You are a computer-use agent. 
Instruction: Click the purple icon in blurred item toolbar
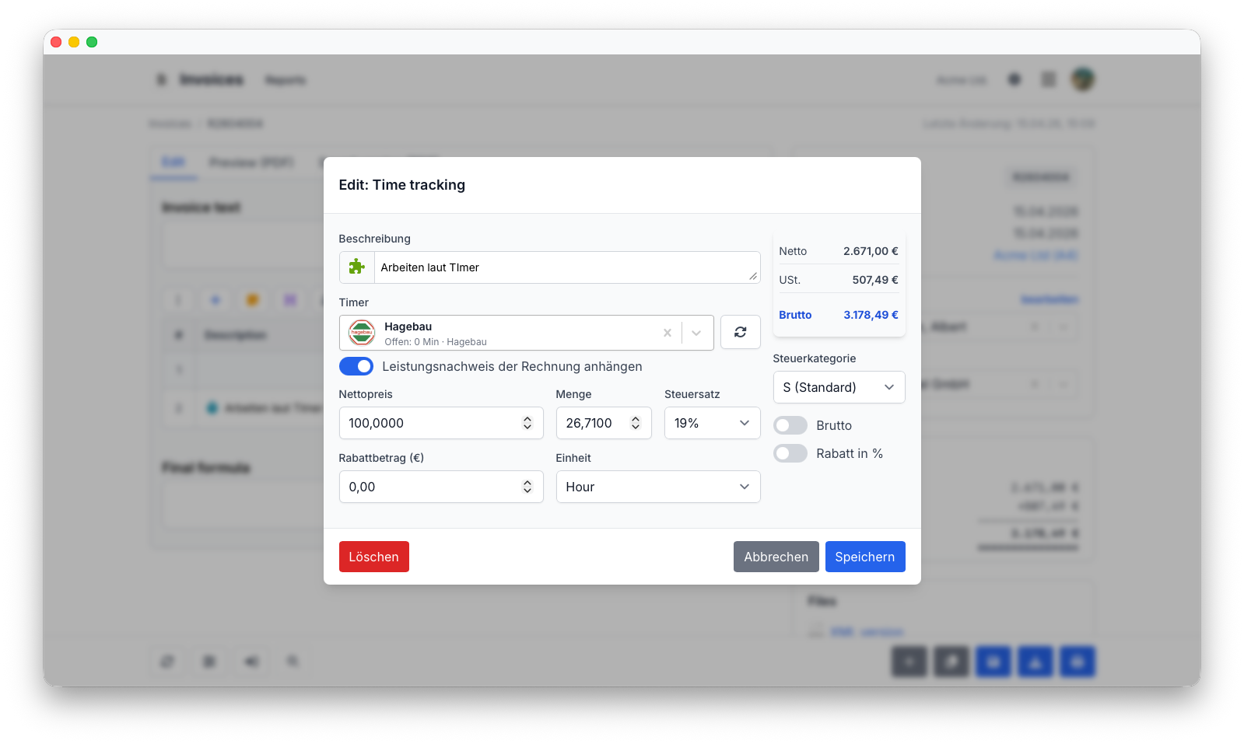pos(290,300)
